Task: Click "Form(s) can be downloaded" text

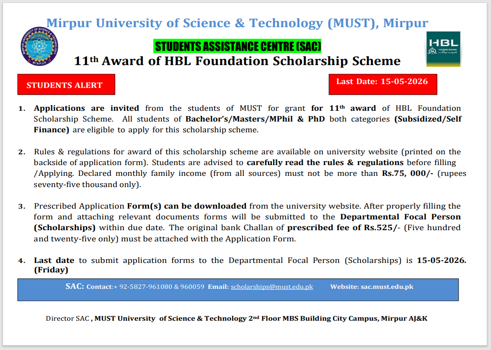Action: pyautogui.click(x=186, y=206)
